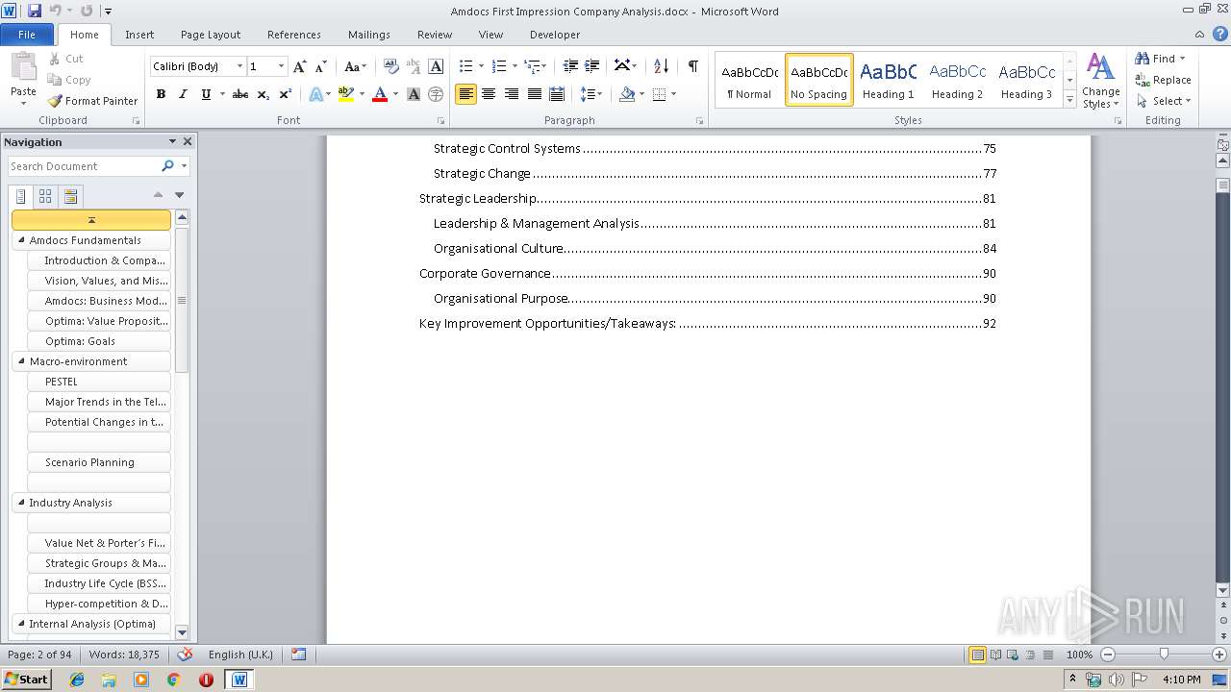The width and height of the screenshot is (1231, 692).
Task: Open Font name dropdown
Action: pos(240,66)
